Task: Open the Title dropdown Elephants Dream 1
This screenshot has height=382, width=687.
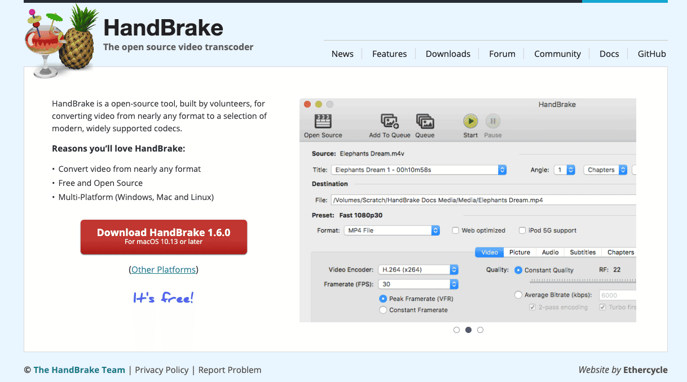Action: click(x=419, y=170)
